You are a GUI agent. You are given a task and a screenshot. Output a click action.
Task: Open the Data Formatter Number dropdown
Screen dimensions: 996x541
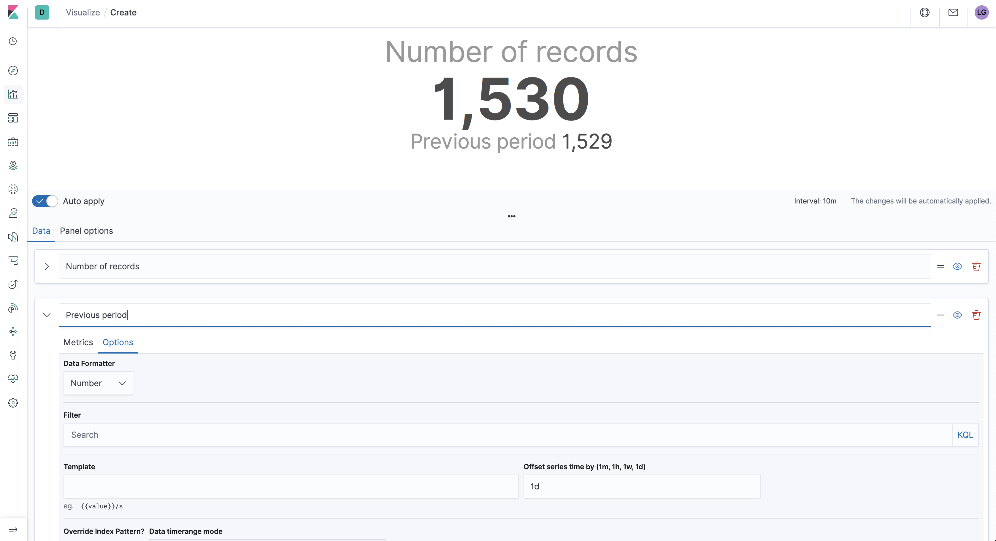pos(99,383)
